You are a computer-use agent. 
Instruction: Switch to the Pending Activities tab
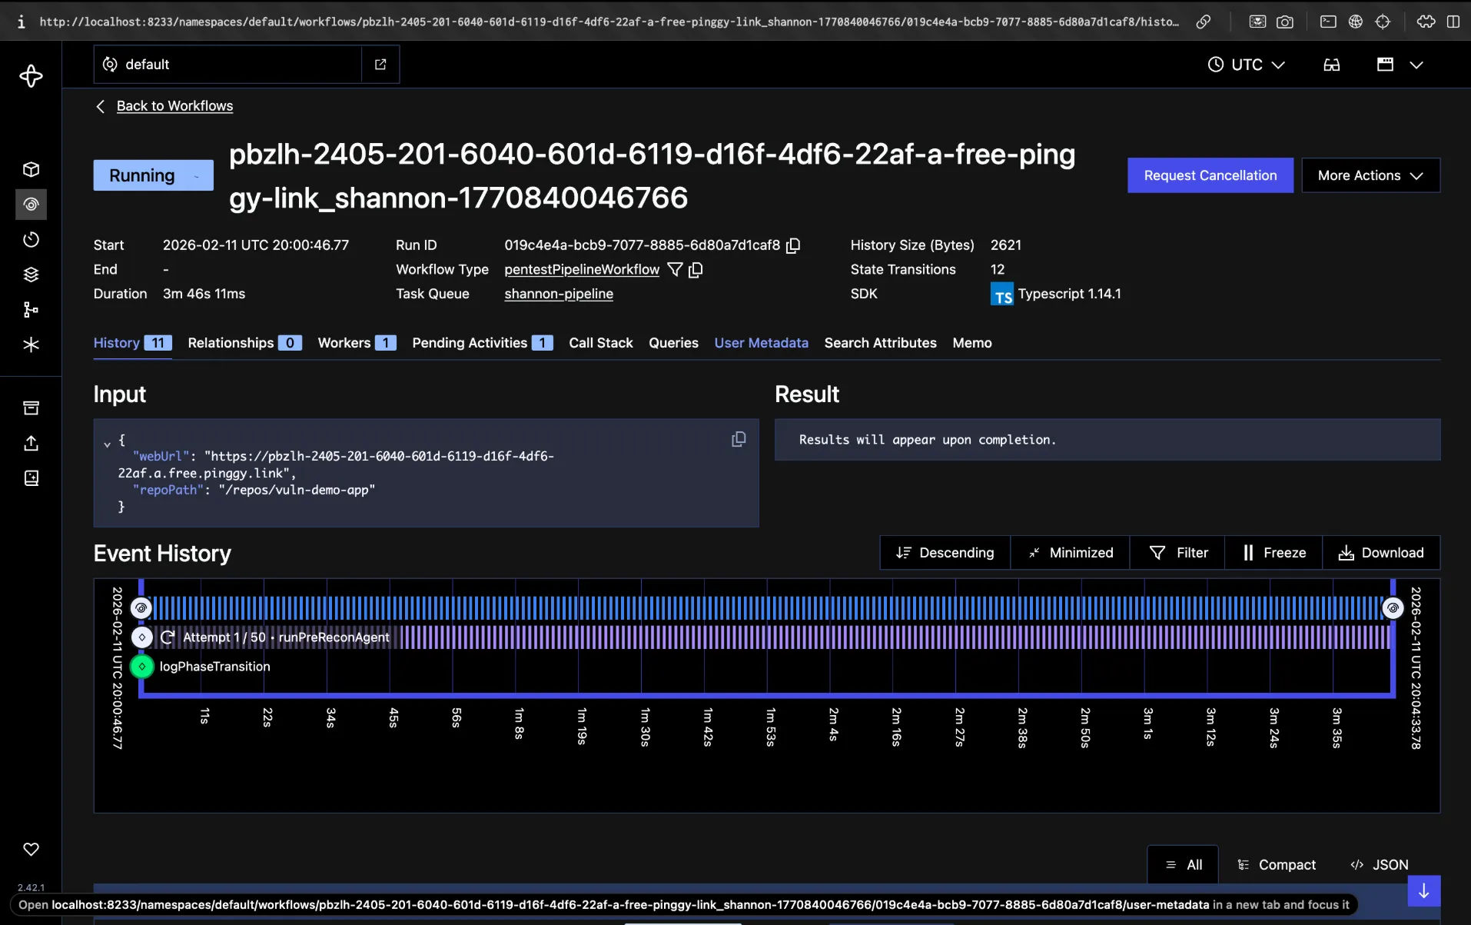point(470,343)
